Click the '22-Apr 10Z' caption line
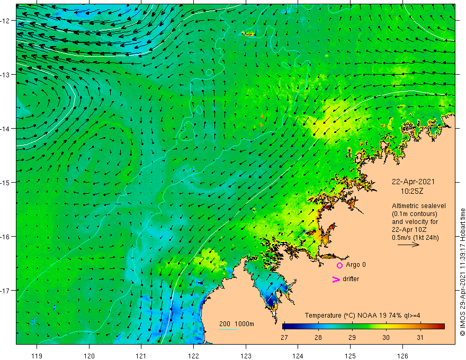The height and width of the screenshot is (360, 466). pyautogui.click(x=409, y=230)
